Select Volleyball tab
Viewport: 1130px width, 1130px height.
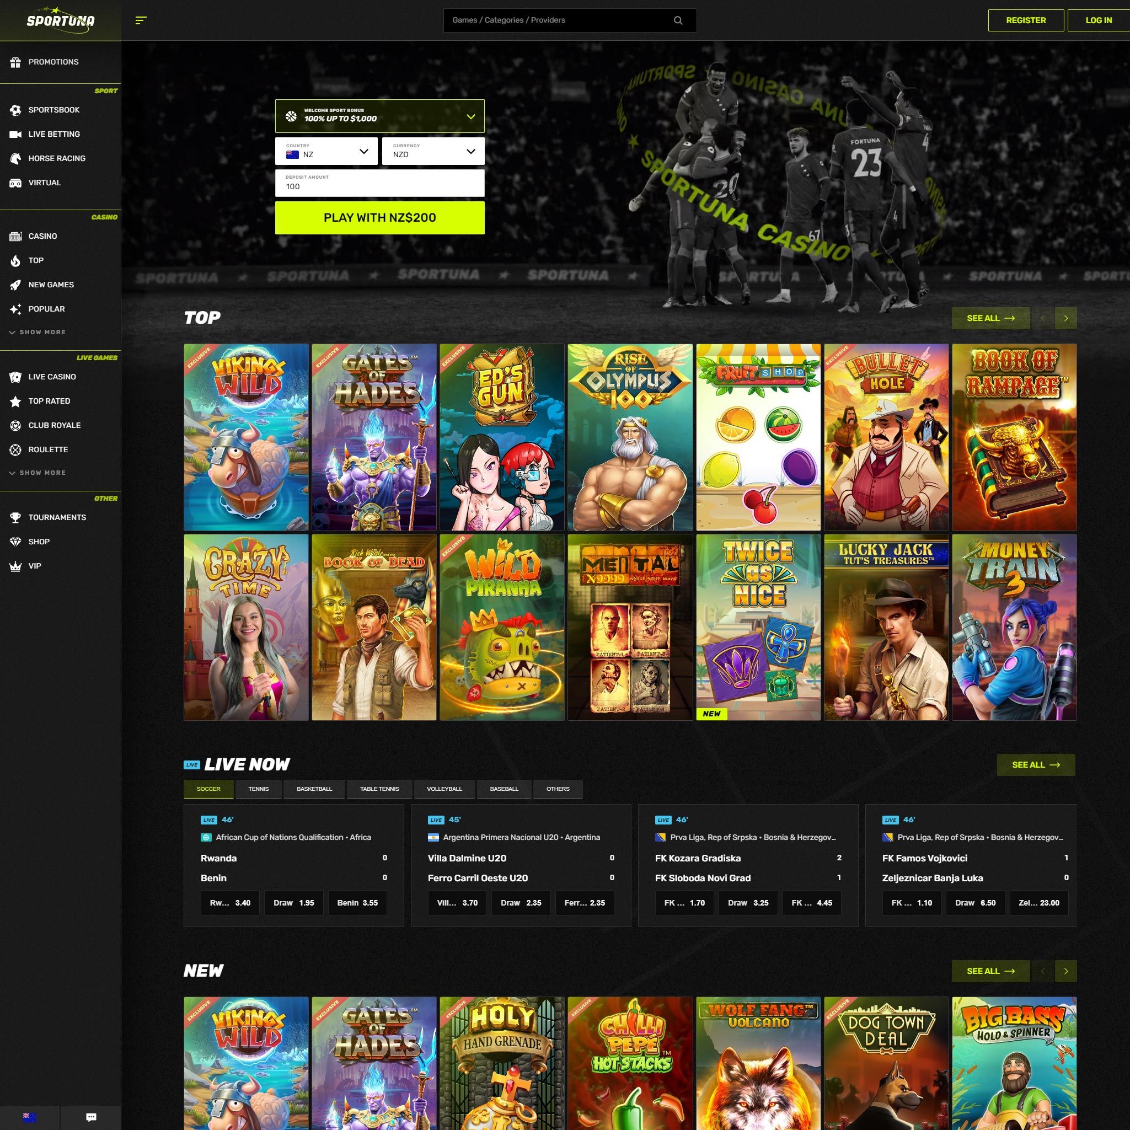tap(444, 789)
